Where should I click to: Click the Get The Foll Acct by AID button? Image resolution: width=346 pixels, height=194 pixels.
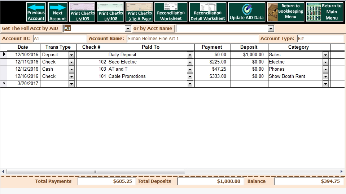pos(31,28)
